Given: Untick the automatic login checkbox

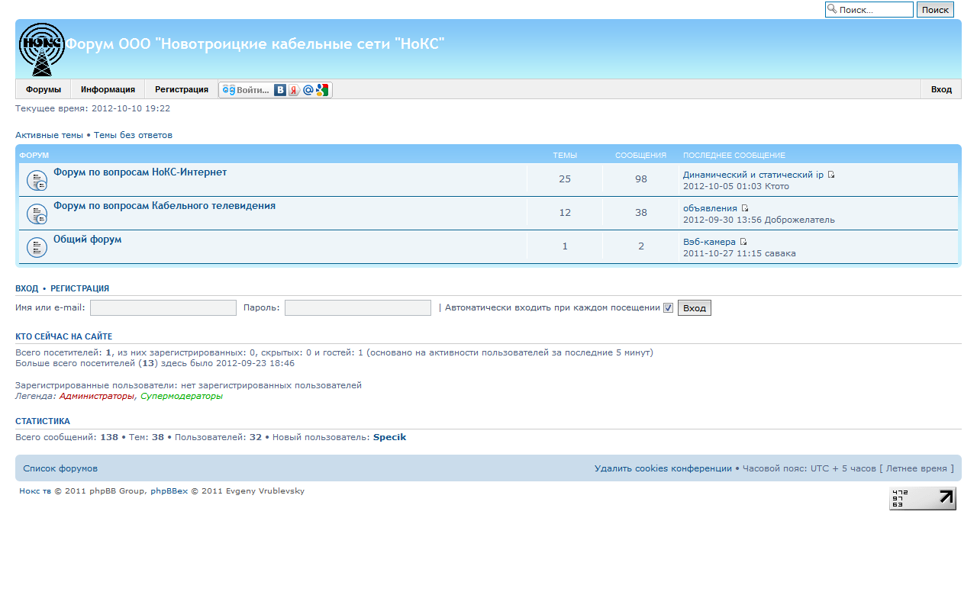Looking at the screenshot, I should click(x=668, y=308).
